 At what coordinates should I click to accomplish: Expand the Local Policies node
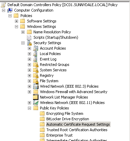[29, 54]
